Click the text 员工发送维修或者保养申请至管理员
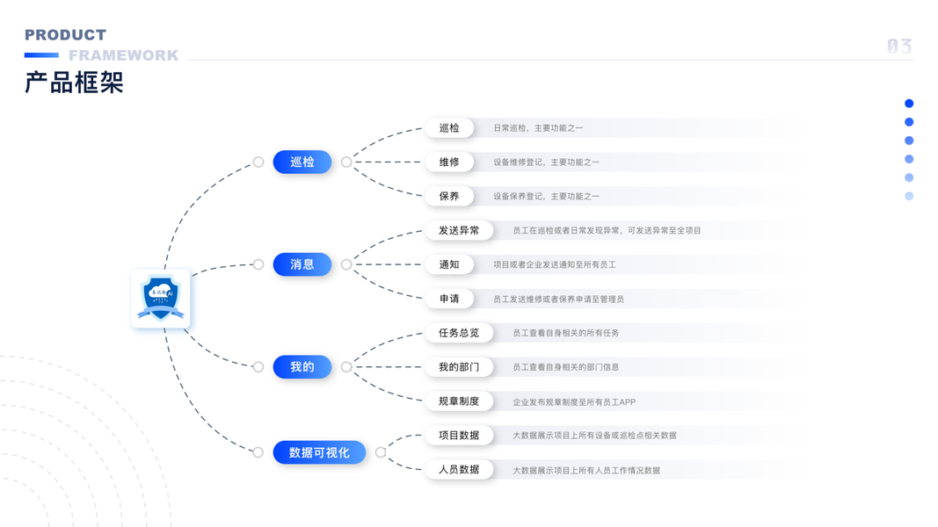 [x=559, y=299]
